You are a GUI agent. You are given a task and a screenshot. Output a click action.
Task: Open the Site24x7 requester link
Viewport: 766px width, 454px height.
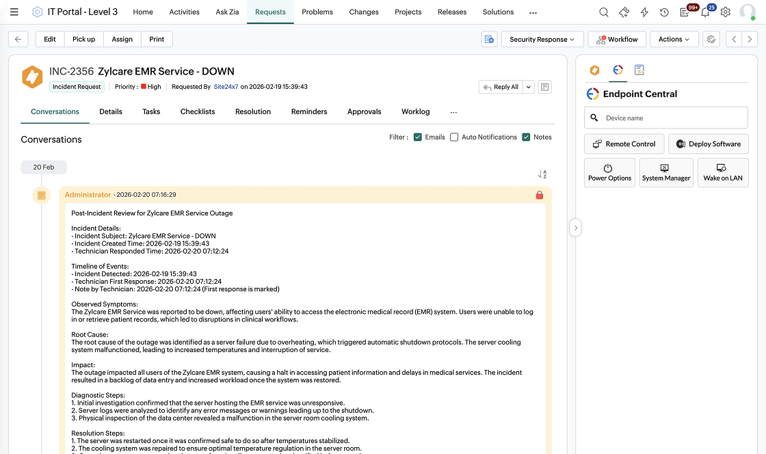[226, 87]
